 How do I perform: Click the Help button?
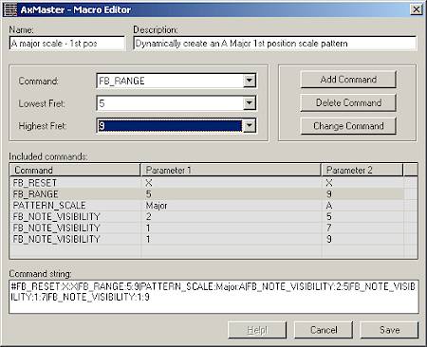coord(257,330)
